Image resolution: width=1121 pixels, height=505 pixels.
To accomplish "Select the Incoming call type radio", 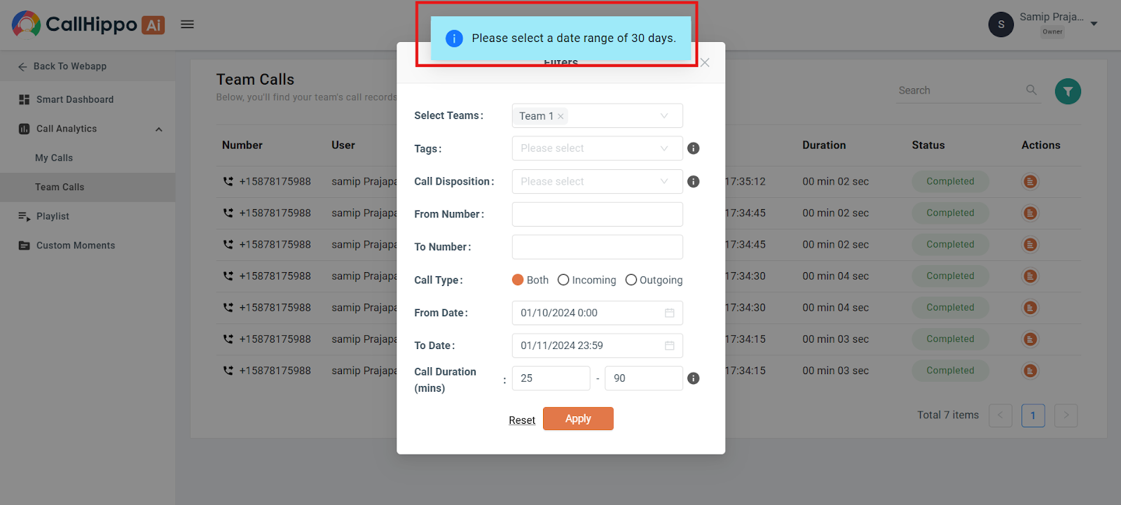I will tap(563, 280).
